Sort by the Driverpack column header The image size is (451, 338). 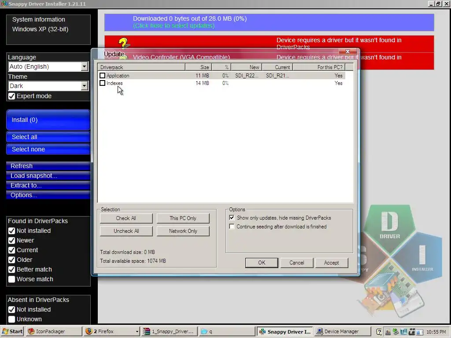[141, 67]
